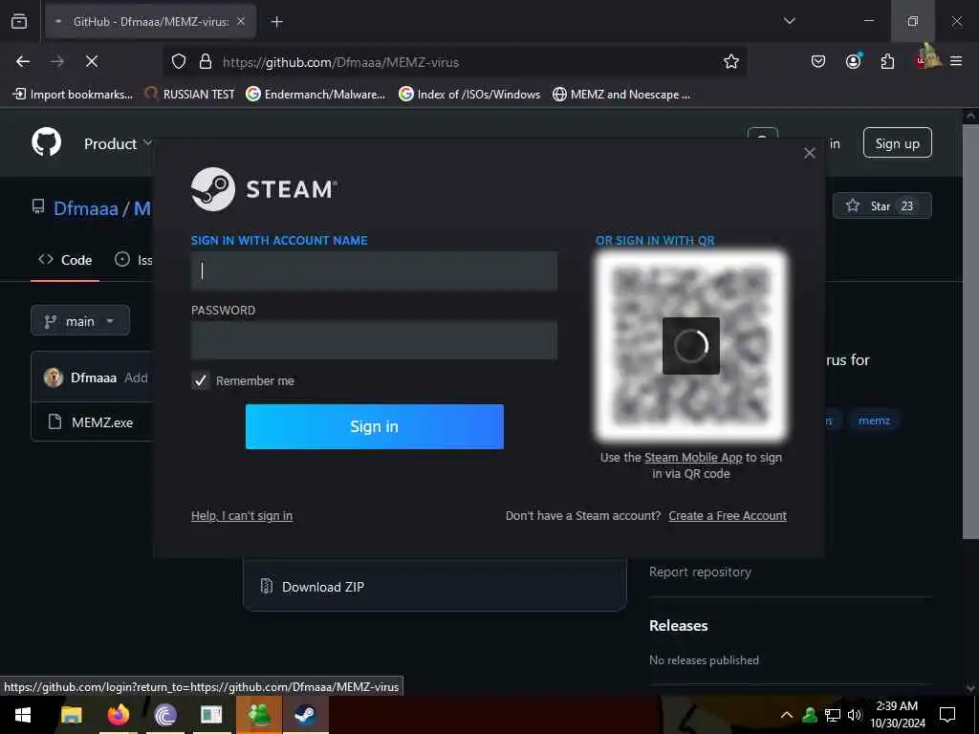
Task: Go to GitHub home via Octocat logo
Action: 47,143
